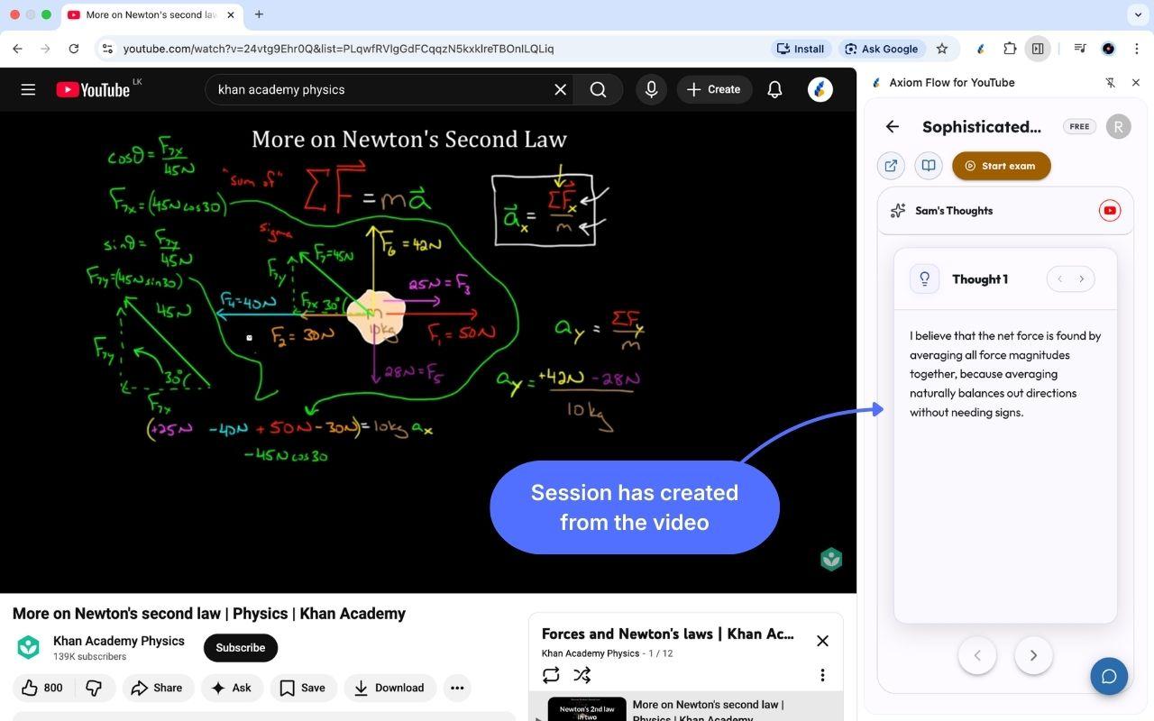This screenshot has width=1154, height=721.
Task: Select the voice search microphone icon
Action: tap(651, 89)
